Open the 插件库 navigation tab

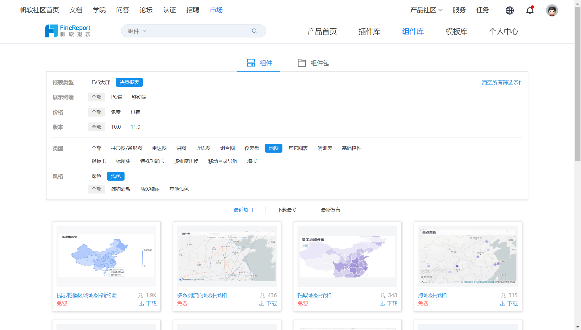[x=369, y=31]
